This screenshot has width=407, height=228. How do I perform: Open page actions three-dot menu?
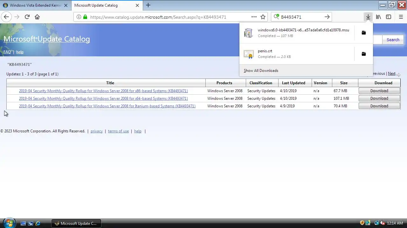pos(254,17)
